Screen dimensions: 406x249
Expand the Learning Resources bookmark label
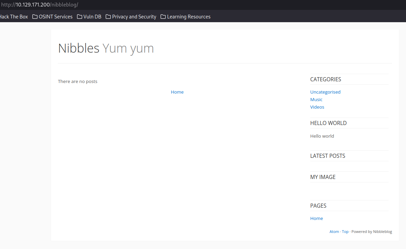pos(189,17)
